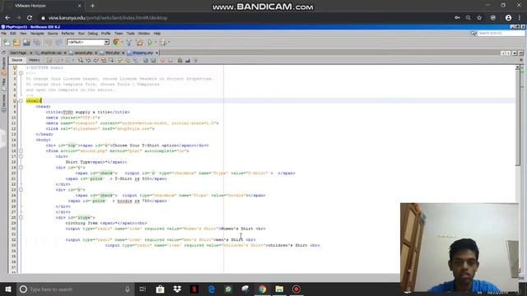Click the Clean and Build Project icon
This screenshot has height=296, width=527.
[140, 42]
